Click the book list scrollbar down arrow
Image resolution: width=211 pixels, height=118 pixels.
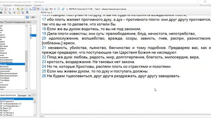click(26, 88)
